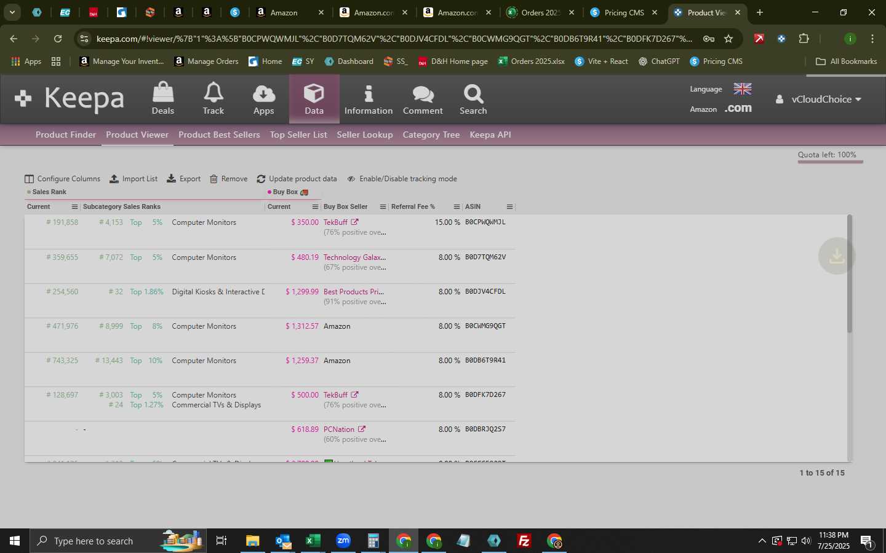Open PCNation external link icon
This screenshot has width=886, height=553.
(362, 429)
